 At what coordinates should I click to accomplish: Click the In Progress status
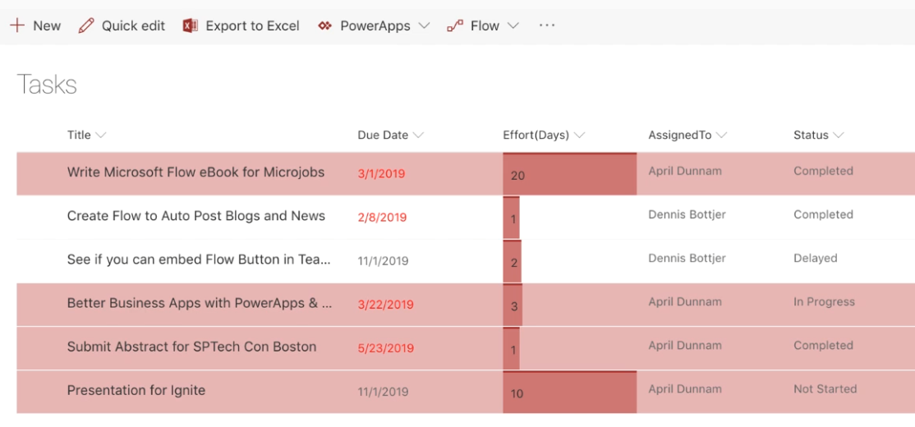tap(824, 302)
